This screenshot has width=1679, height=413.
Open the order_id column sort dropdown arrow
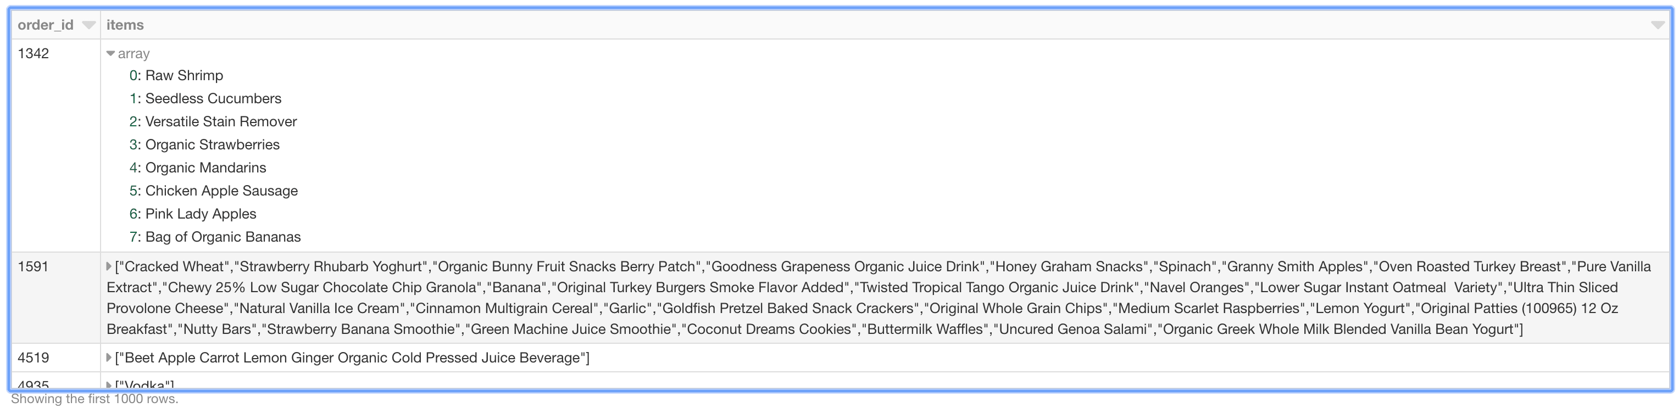pos(88,25)
